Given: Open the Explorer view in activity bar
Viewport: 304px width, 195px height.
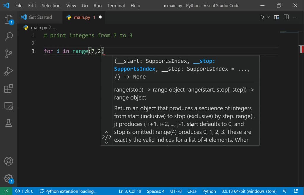Looking at the screenshot, I should click(x=9, y=20).
